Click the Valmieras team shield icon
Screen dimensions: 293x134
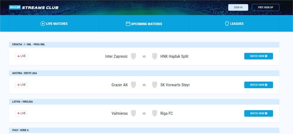click(133, 113)
